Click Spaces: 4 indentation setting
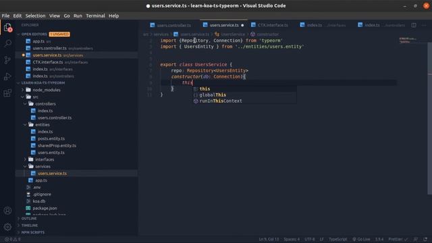 292,239
